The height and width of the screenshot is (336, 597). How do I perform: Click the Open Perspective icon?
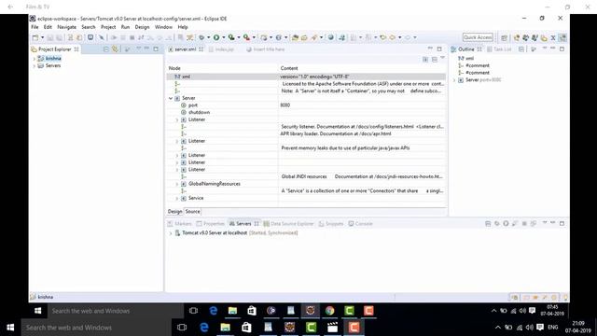coord(504,37)
